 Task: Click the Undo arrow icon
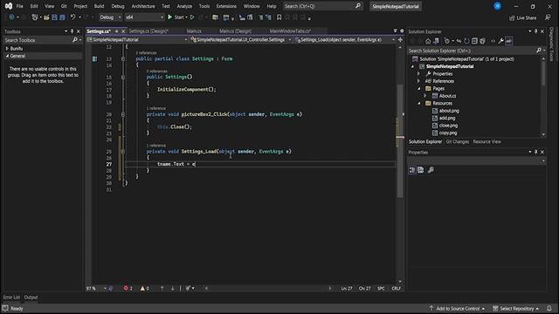[72, 17]
